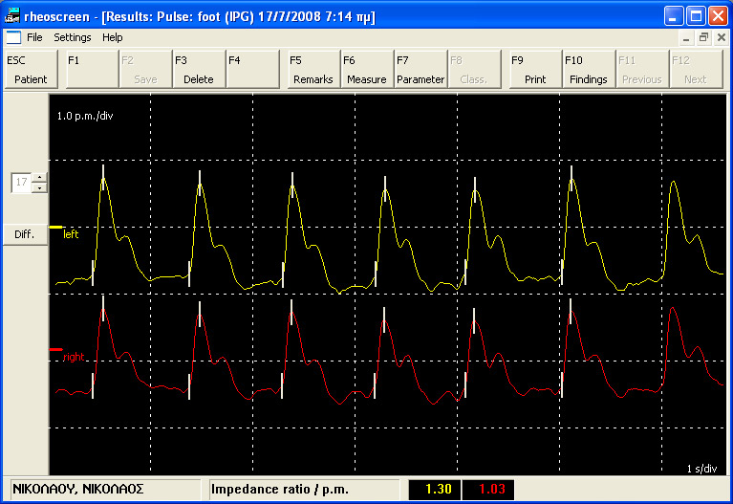Minimize the rheoscreen main window

[673, 16]
